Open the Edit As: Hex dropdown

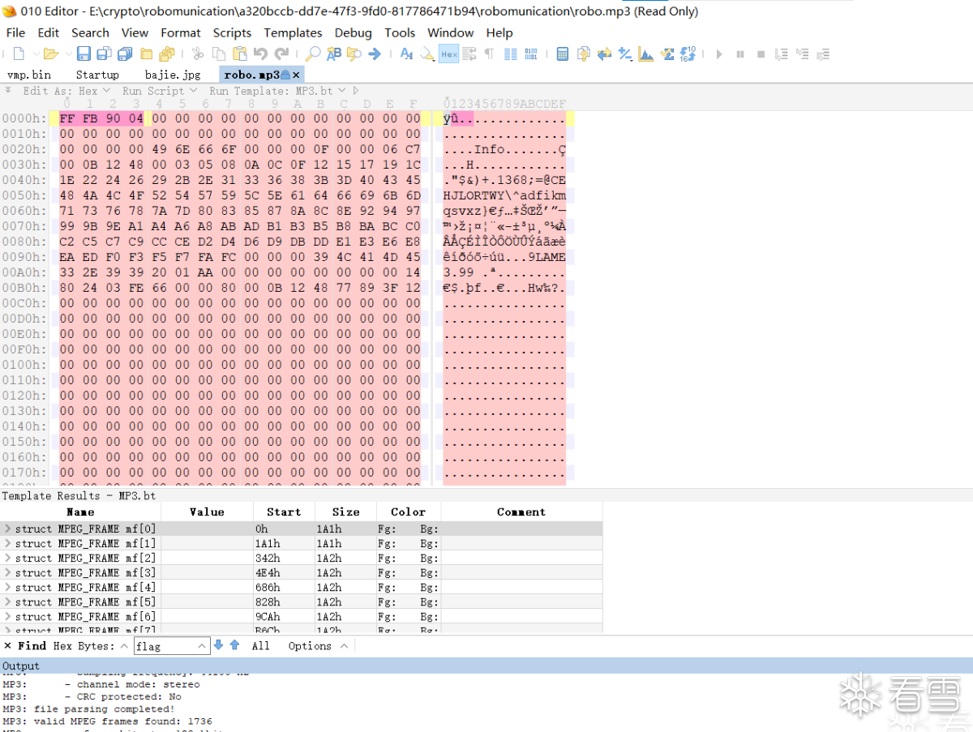click(66, 91)
